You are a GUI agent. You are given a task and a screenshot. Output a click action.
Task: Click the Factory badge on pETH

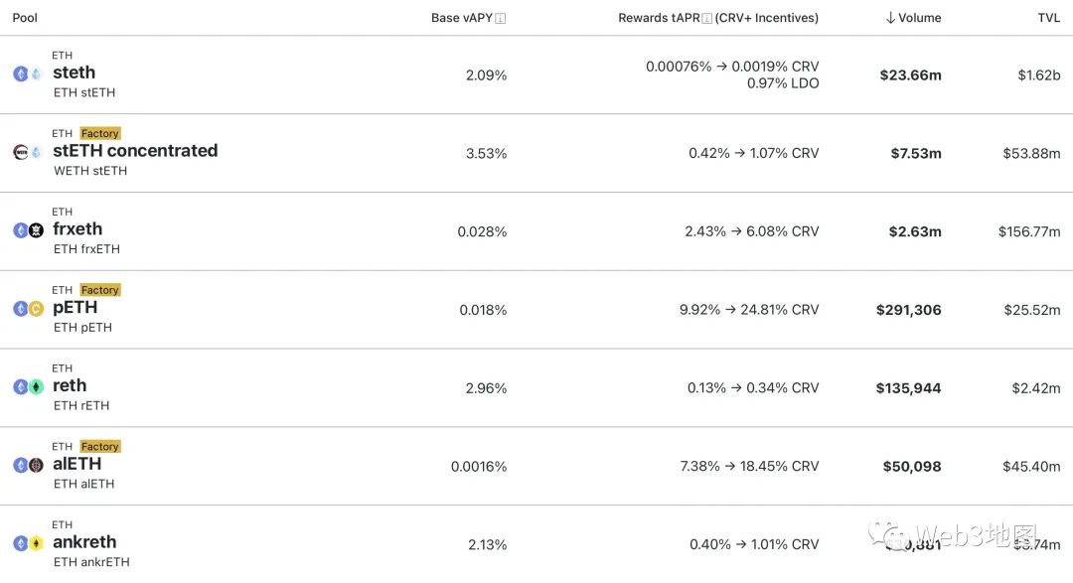tap(100, 290)
